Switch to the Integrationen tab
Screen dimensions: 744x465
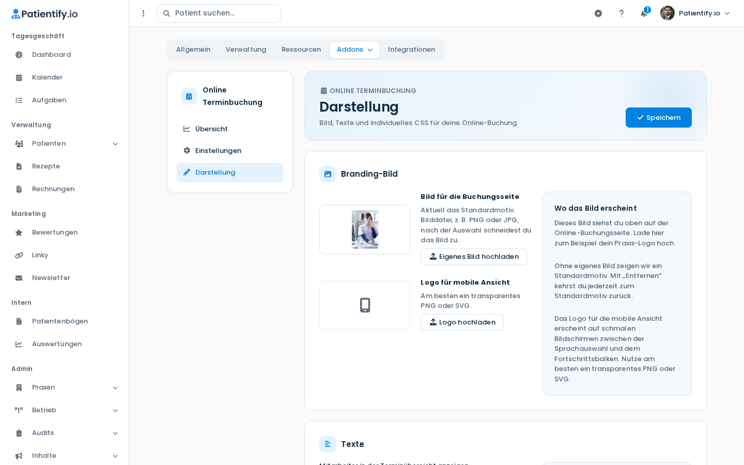(x=411, y=50)
